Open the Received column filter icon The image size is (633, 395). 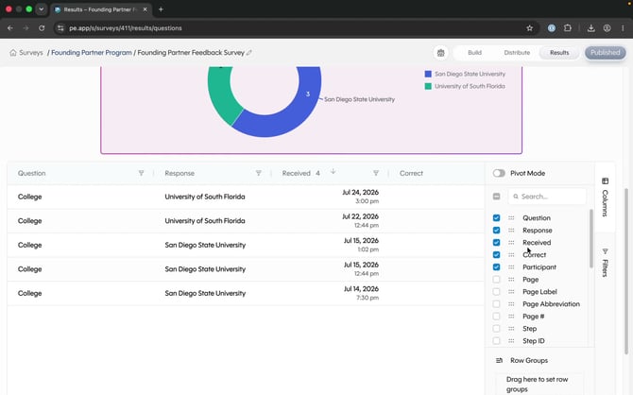pos(376,173)
